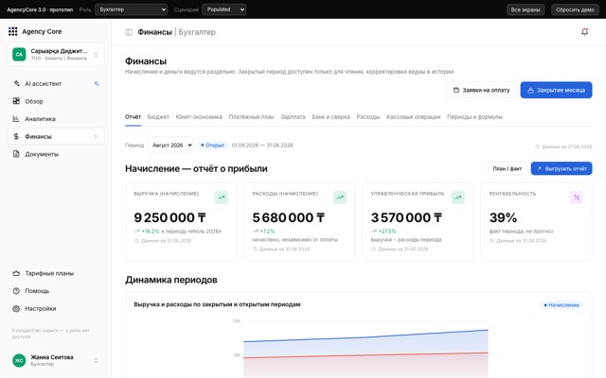Click the 01.08.2026 — 31.08.2026 date range
Screen dimensions: 606x378
(x=262, y=145)
